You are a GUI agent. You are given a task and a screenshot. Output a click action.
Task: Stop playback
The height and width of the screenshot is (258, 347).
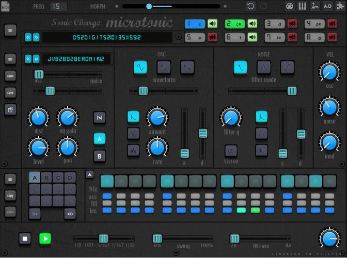point(25,238)
